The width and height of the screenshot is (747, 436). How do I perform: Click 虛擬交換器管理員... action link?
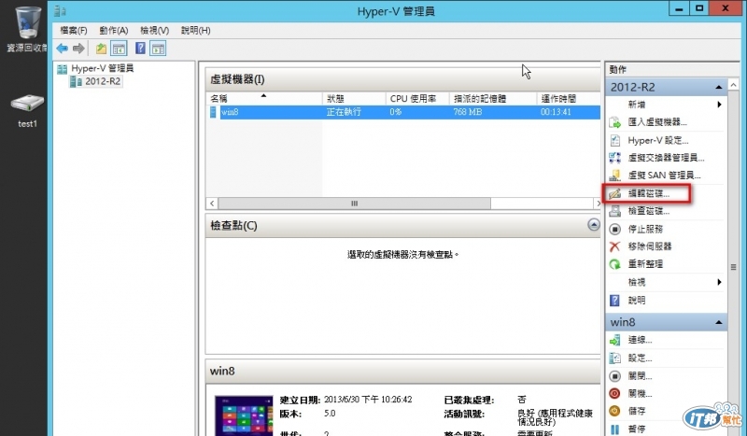(666, 158)
